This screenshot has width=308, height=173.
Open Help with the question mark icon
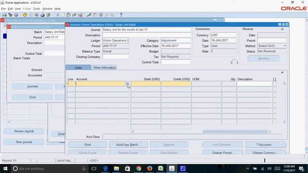click(121, 15)
